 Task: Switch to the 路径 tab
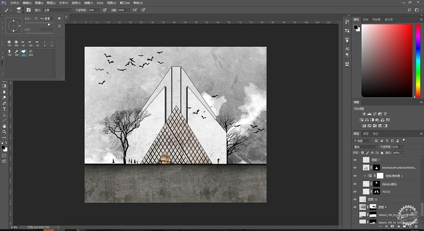pos(375,134)
